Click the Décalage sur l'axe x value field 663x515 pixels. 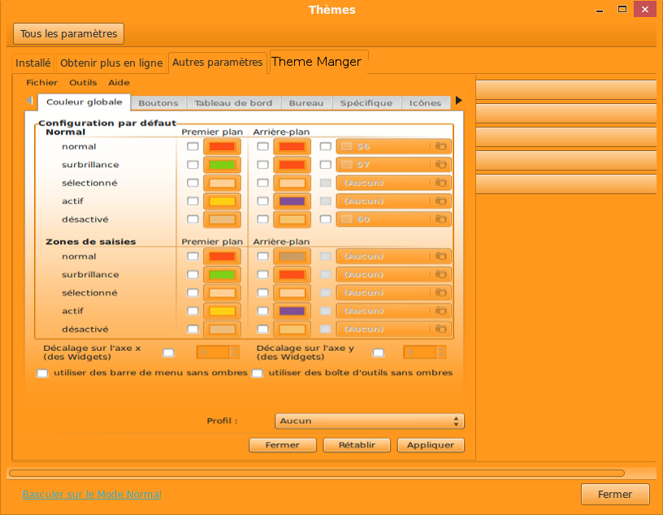click(x=213, y=353)
